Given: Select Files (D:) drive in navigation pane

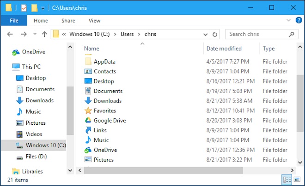Looking at the screenshot, I should point(31,157).
